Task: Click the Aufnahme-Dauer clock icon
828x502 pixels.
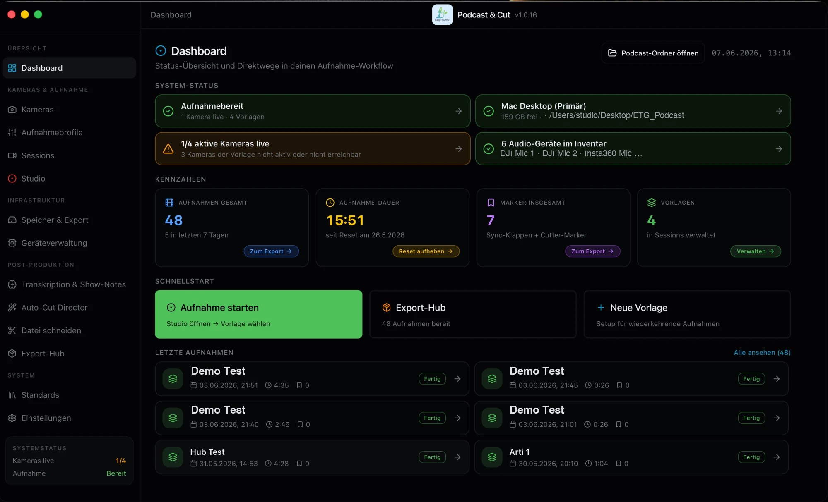Action: click(x=330, y=203)
